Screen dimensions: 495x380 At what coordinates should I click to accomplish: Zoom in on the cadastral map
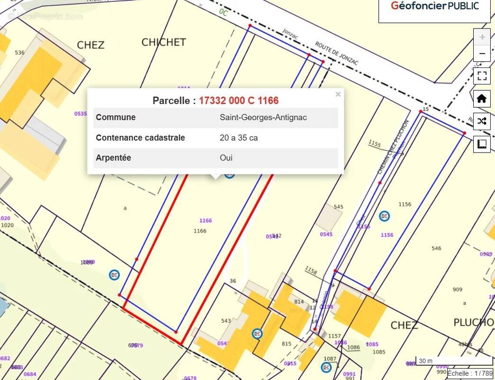click(x=482, y=37)
